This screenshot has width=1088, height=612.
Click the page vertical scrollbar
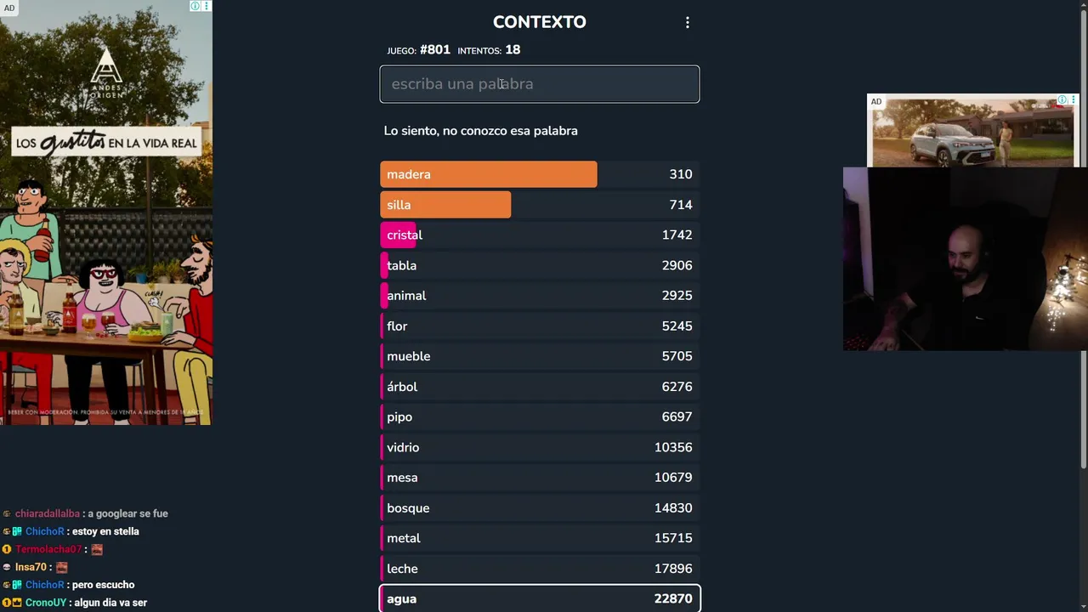click(1082, 255)
